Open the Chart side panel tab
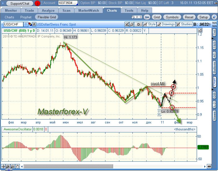Screen dimensions: 218x171 click(x=214, y=82)
